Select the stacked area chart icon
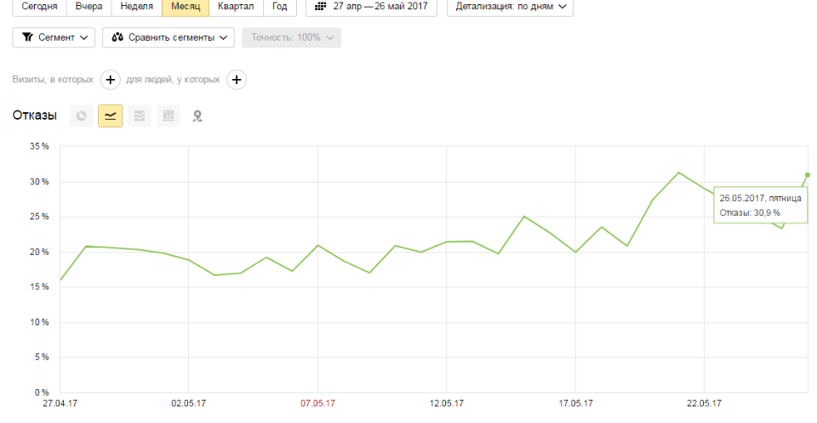Image resolution: width=817 pixels, height=423 pixels. pyautogui.click(x=139, y=116)
